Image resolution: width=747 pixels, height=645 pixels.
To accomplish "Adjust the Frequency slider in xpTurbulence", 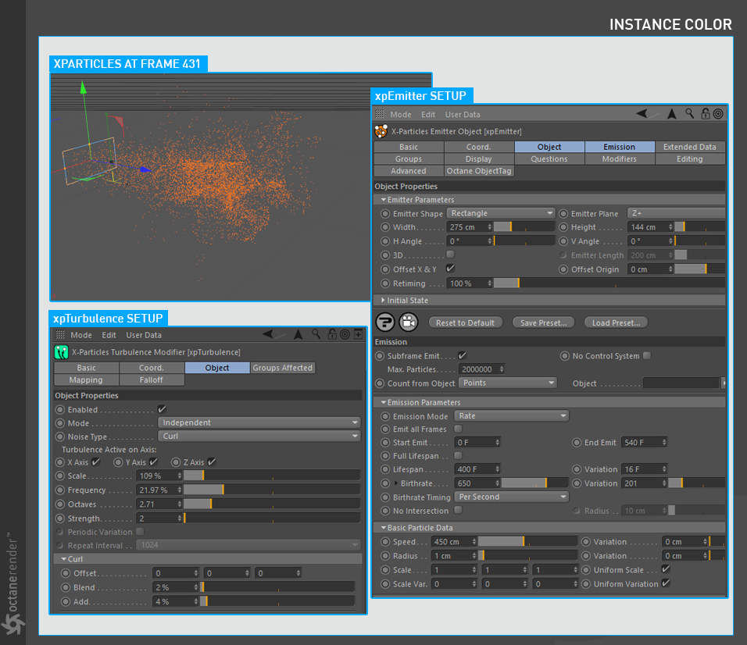I will (222, 490).
